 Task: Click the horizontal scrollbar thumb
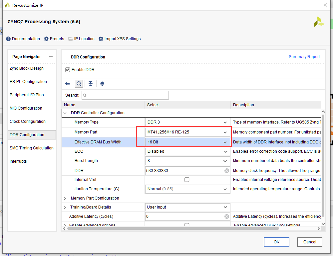[x=173, y=228]
